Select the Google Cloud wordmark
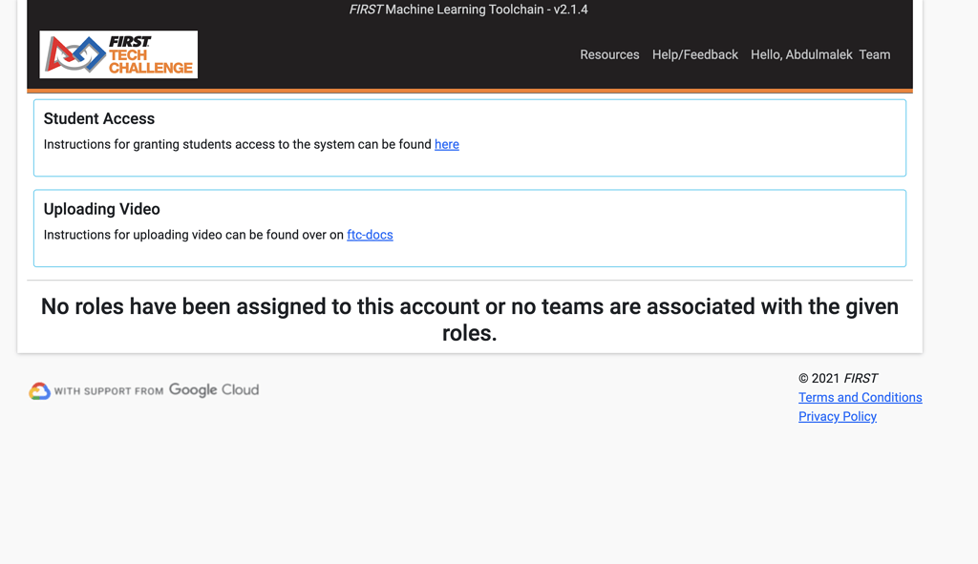 coord(214,389)
